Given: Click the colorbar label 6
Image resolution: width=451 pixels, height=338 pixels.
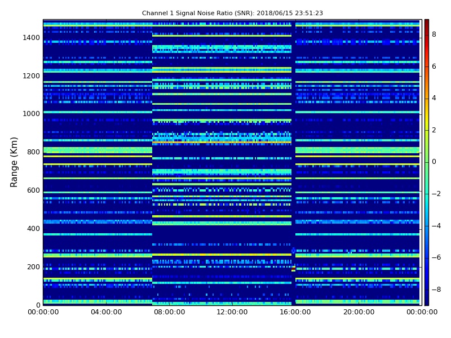Looking at the screenshot, I should coord(434,66).
